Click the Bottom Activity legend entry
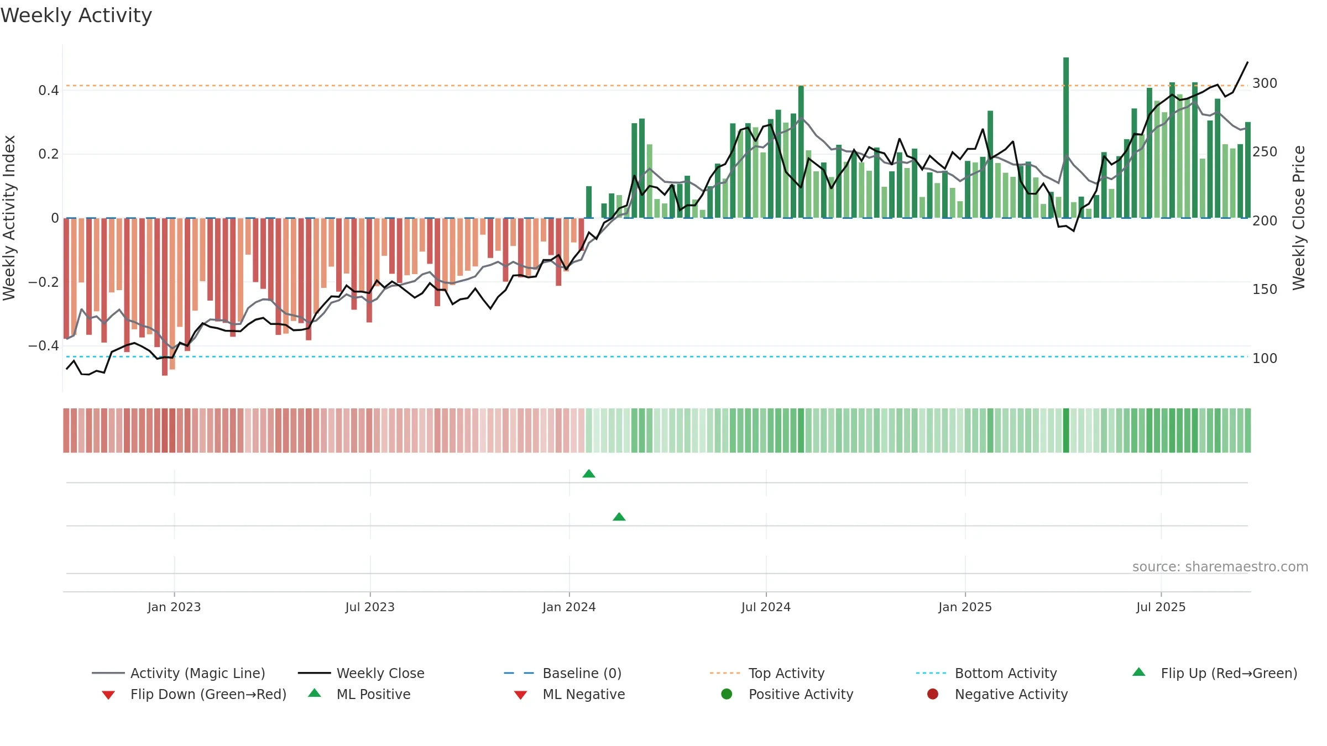The image size is (1327, 746). [x=986, y=673]
